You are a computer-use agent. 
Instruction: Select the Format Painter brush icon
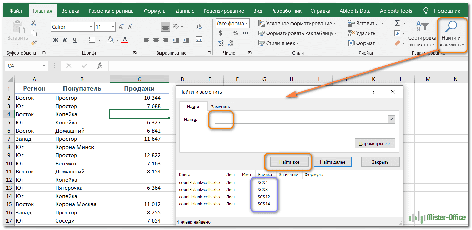33,43
